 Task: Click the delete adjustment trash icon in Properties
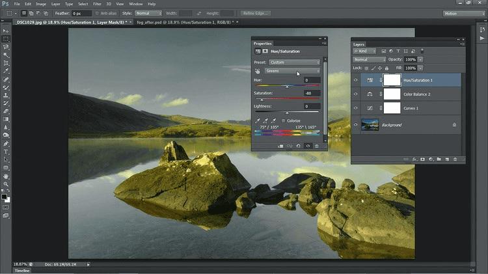[x=317, y=146]
